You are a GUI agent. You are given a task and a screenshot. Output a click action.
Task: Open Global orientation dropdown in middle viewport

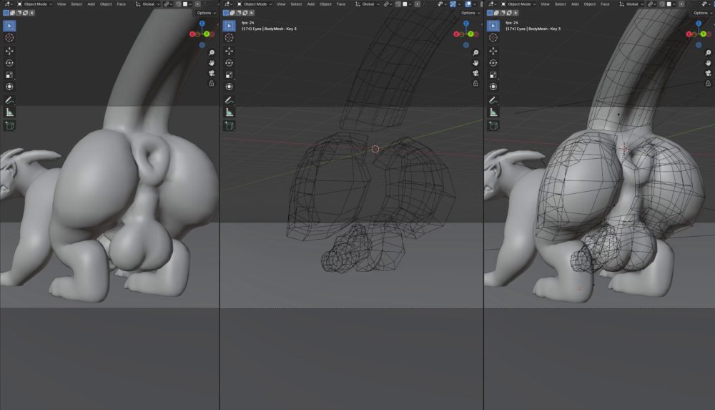pyautogui.click(x=367, y=4)
